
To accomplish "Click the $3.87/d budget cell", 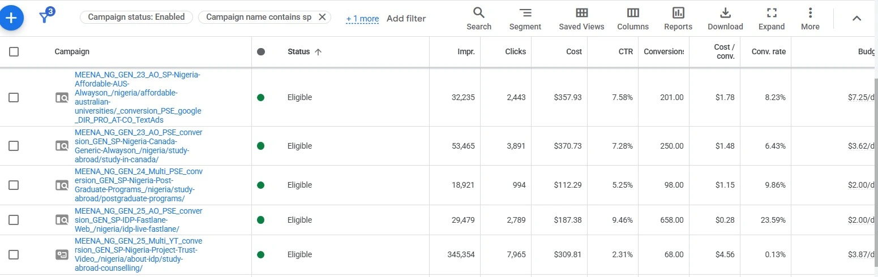I will click(862, 254).
